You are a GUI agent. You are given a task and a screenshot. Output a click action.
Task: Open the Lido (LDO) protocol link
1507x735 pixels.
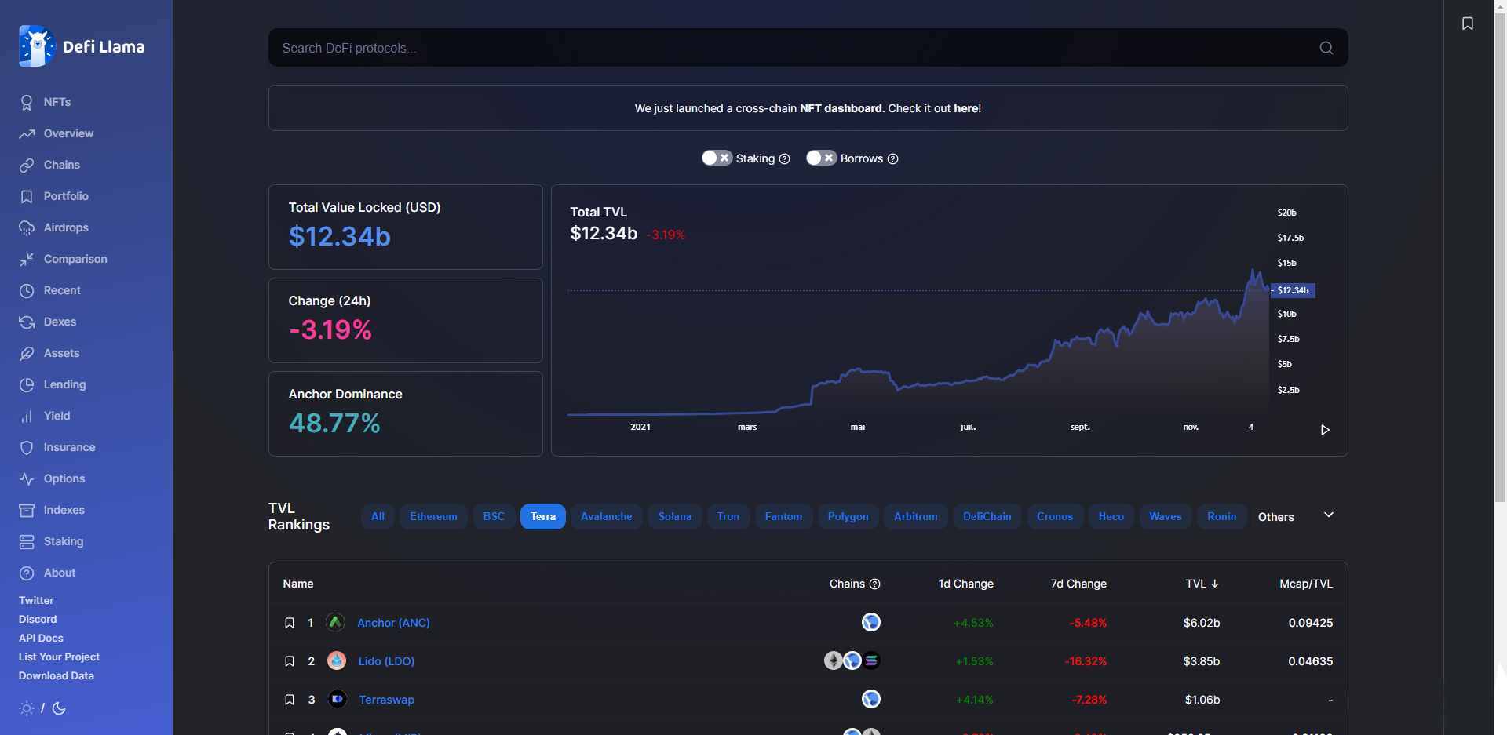386,661
